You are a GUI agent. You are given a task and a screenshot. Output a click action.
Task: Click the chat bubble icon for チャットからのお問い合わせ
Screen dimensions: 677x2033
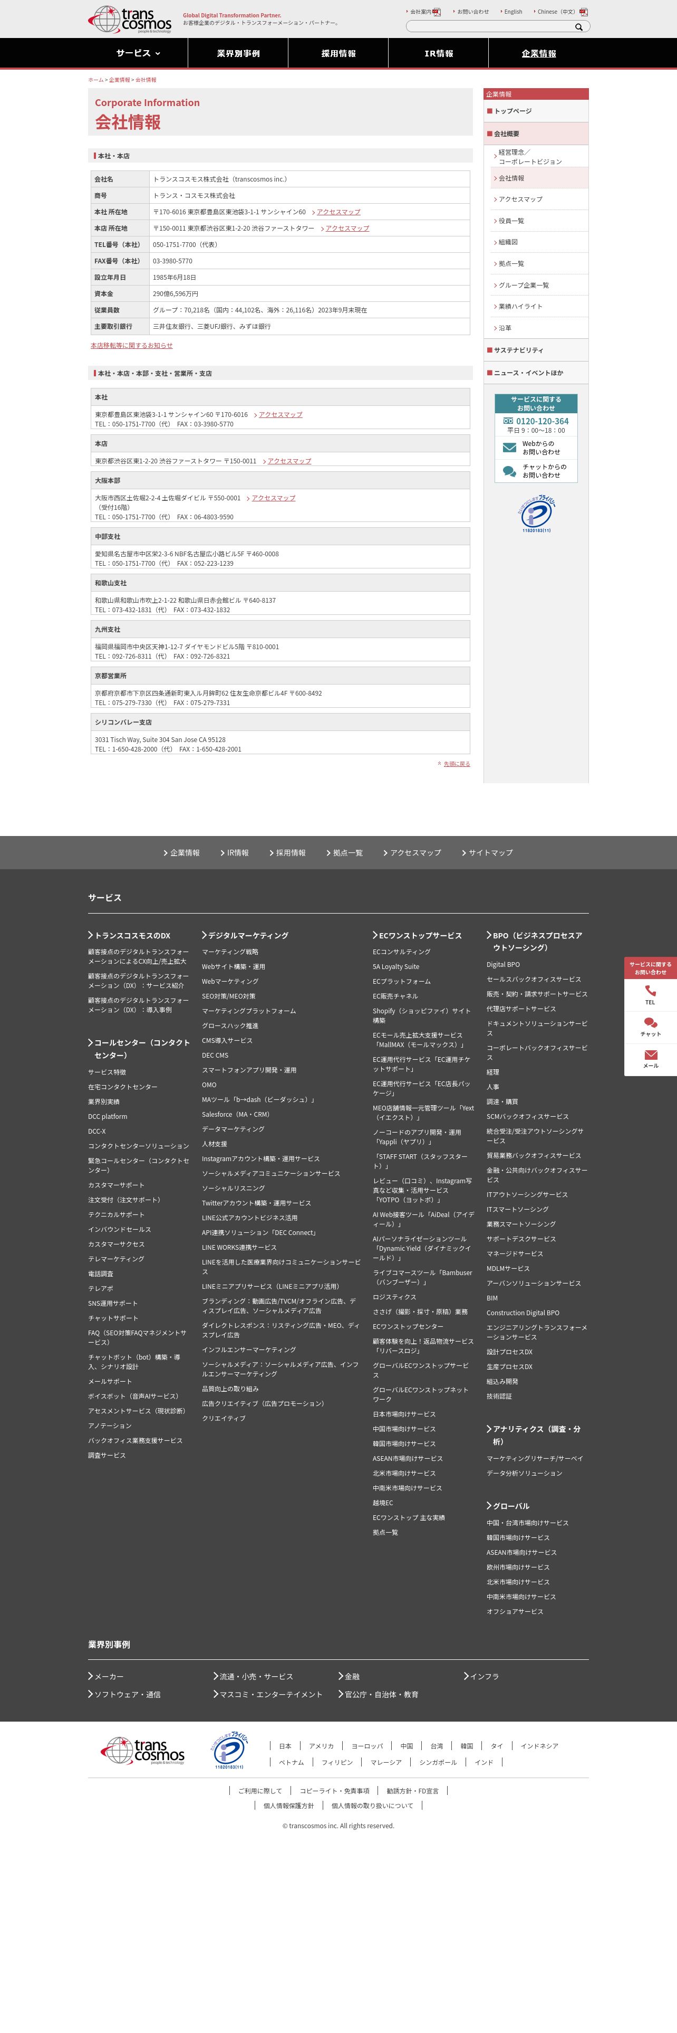coord(509,471)
